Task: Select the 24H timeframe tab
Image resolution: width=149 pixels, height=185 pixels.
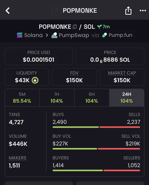Action: point(127,98)
